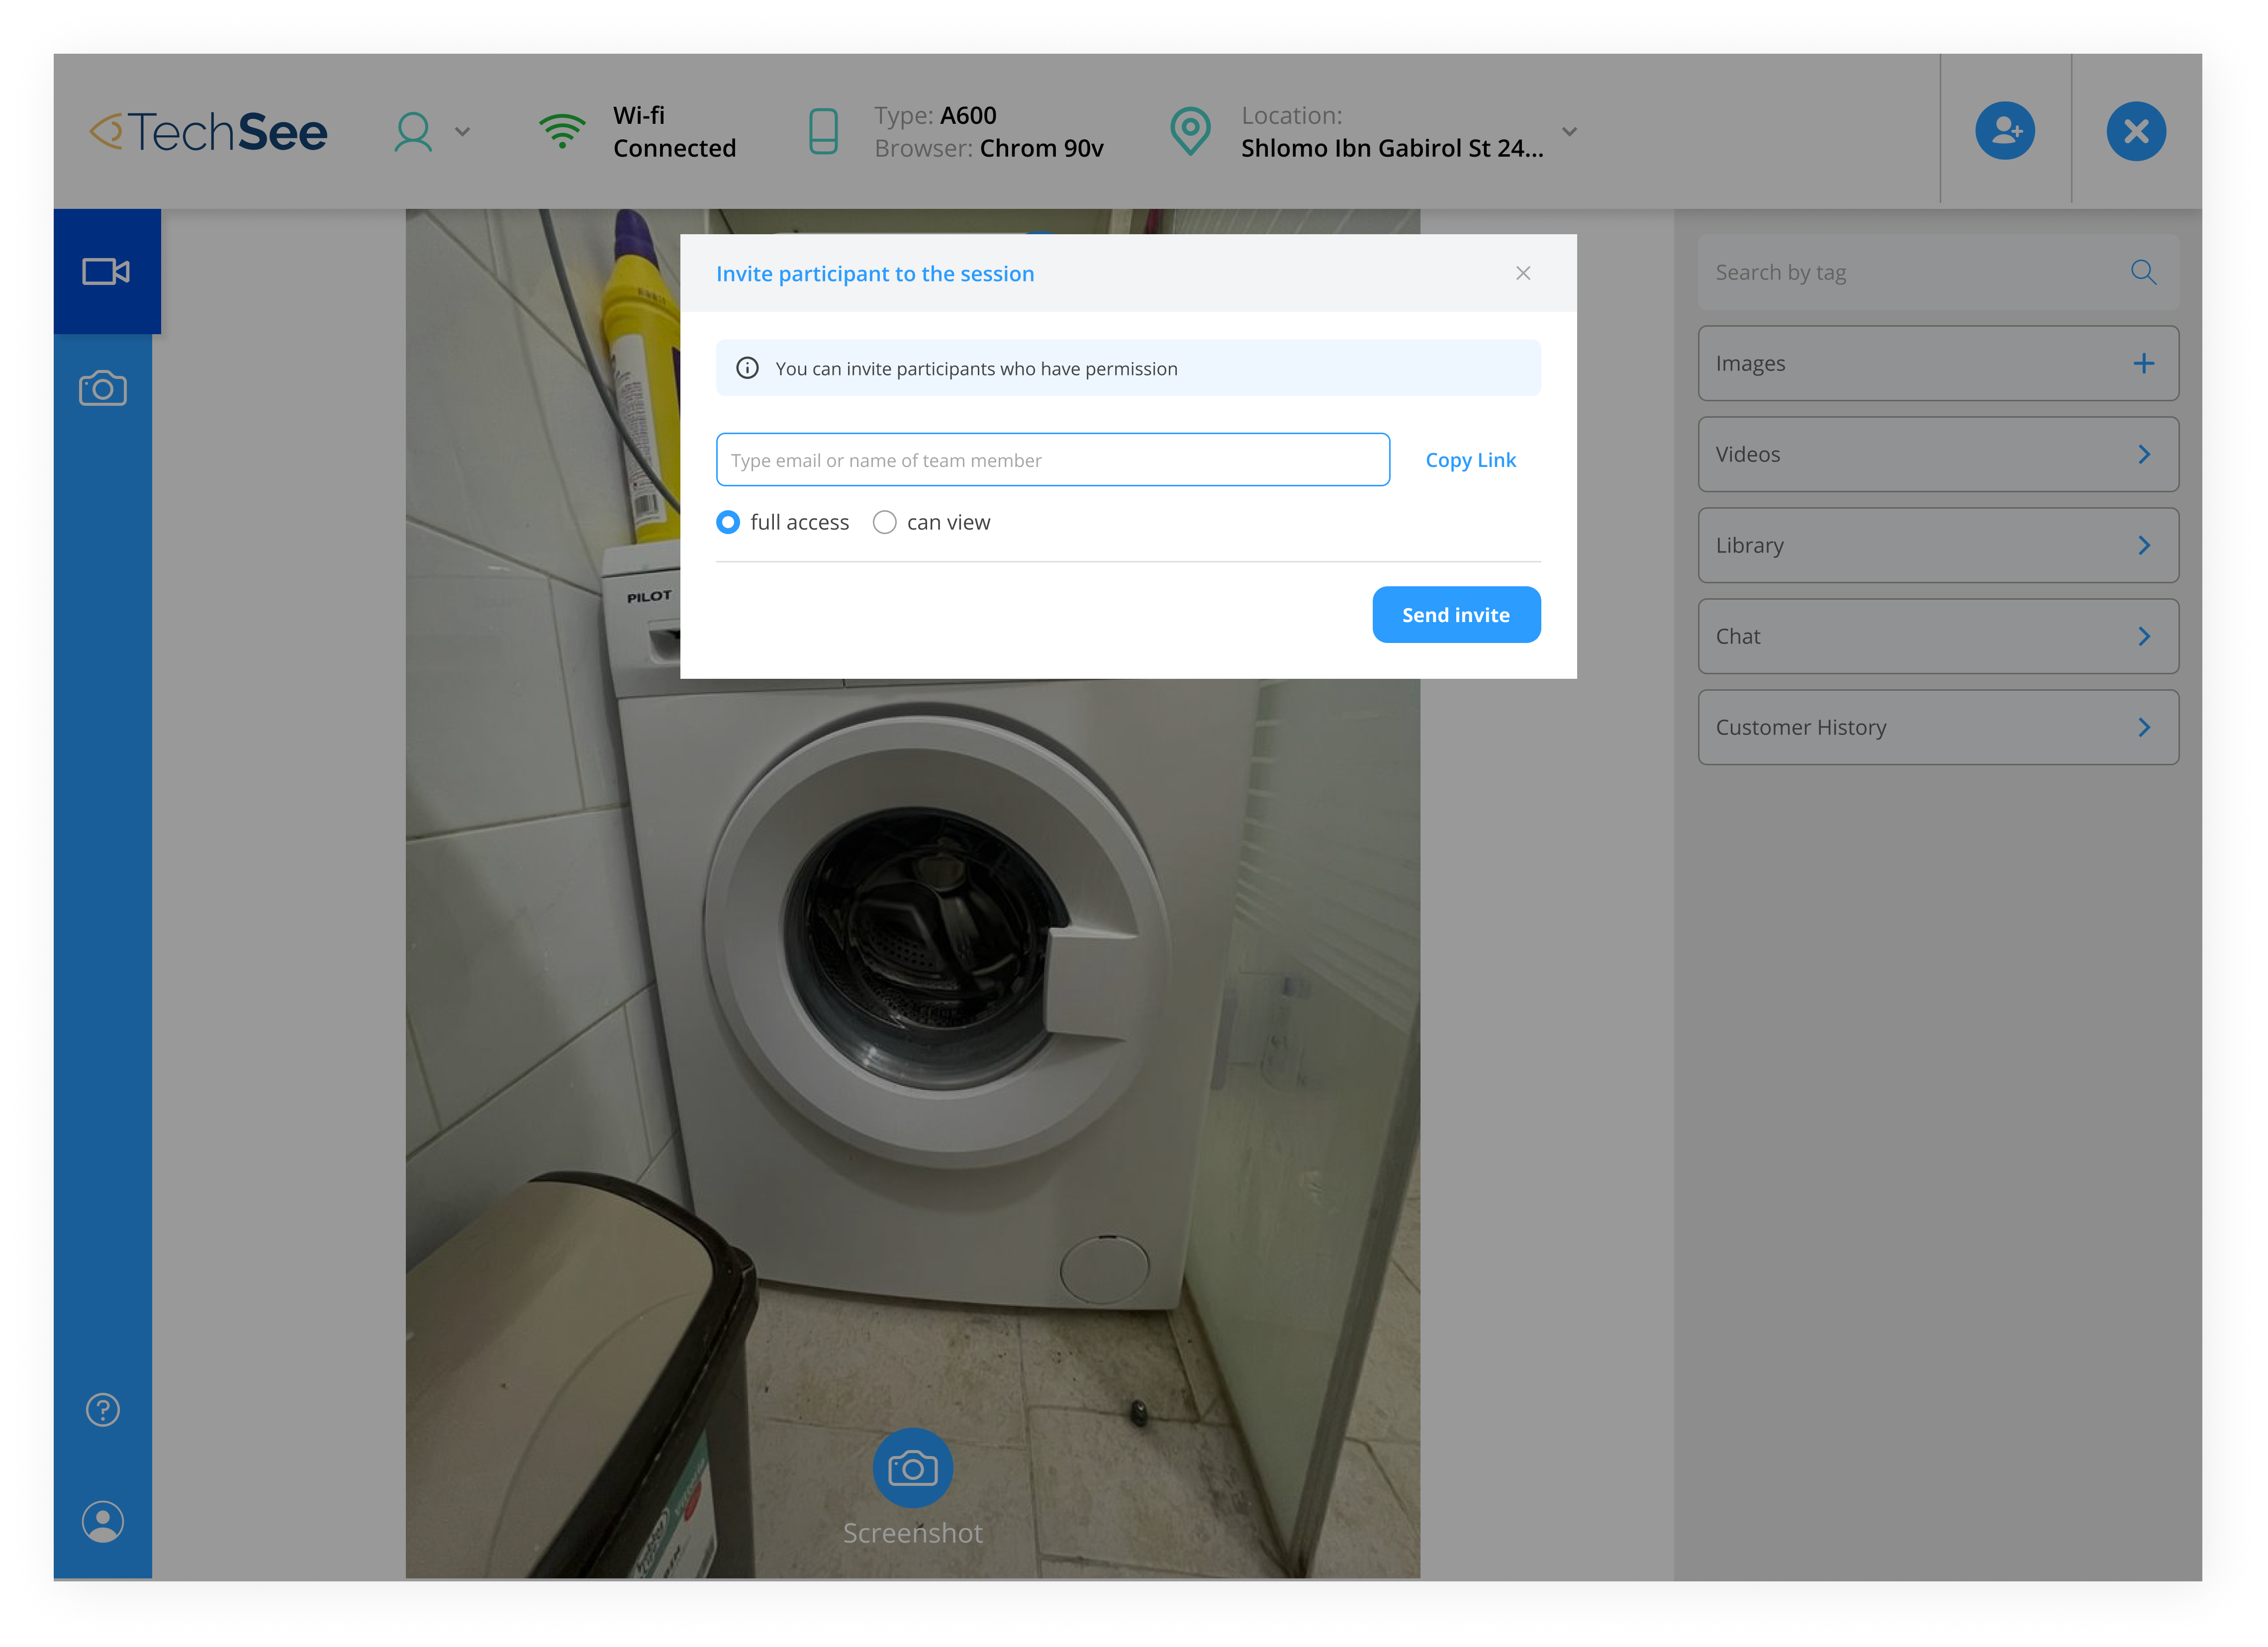Click the 'Browser: Chrom 90v' text
2268x1647 pixels.
pos(989,148)
